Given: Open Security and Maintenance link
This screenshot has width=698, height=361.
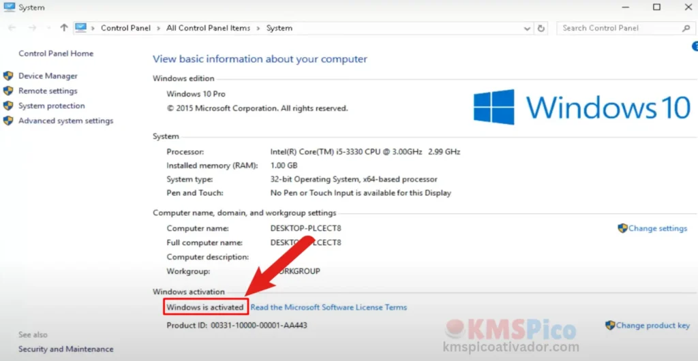Looking at the screenshot, I should pyautogui.click(x=66, y=349).
